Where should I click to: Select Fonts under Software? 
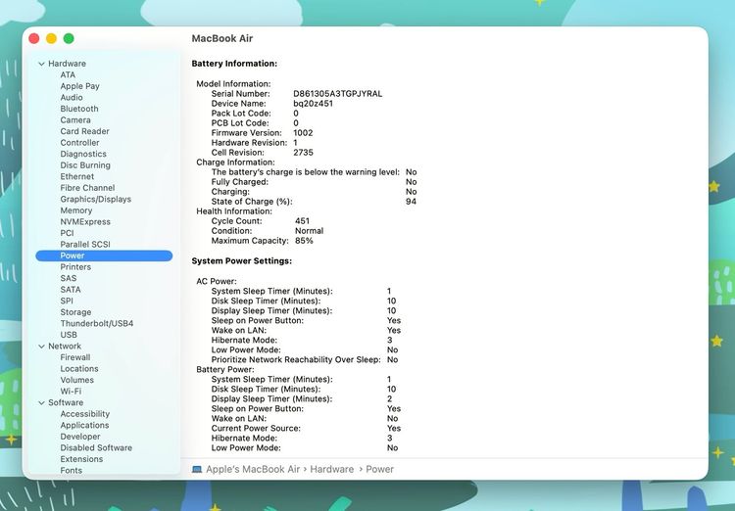pos(71,470)
